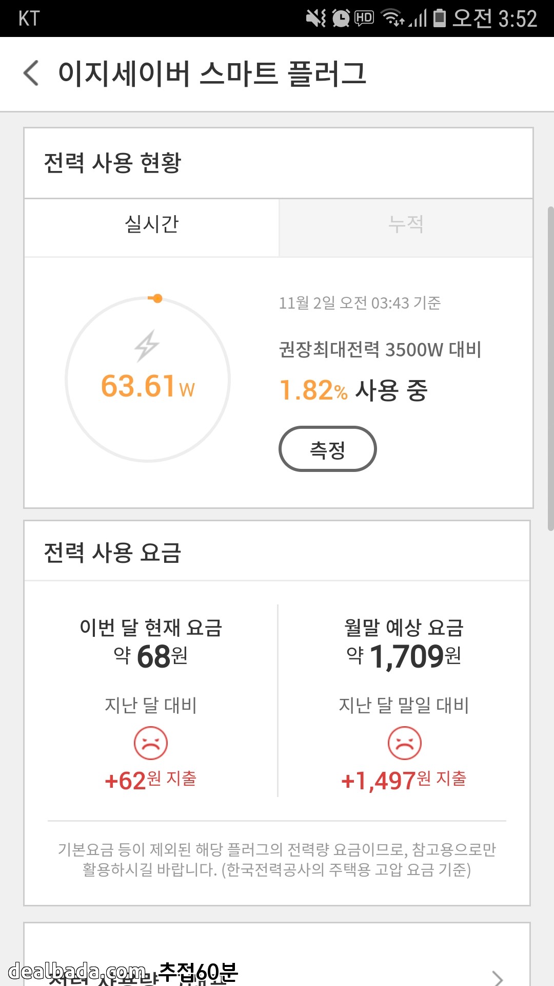Tap the orange dot on power gauge
This screenshot has width=554, height=986.
click(157, 298)
